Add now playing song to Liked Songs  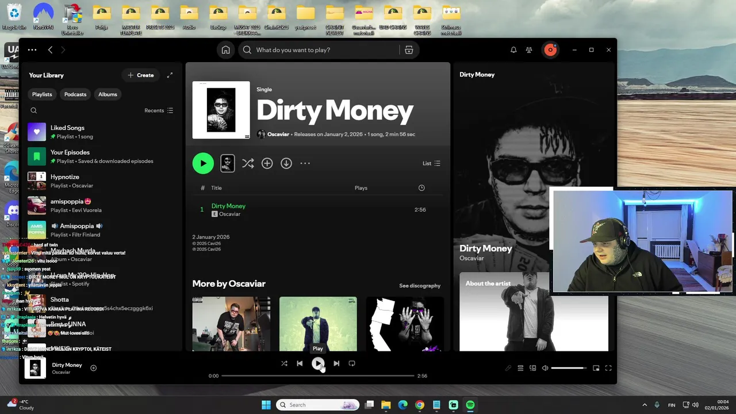93,368
